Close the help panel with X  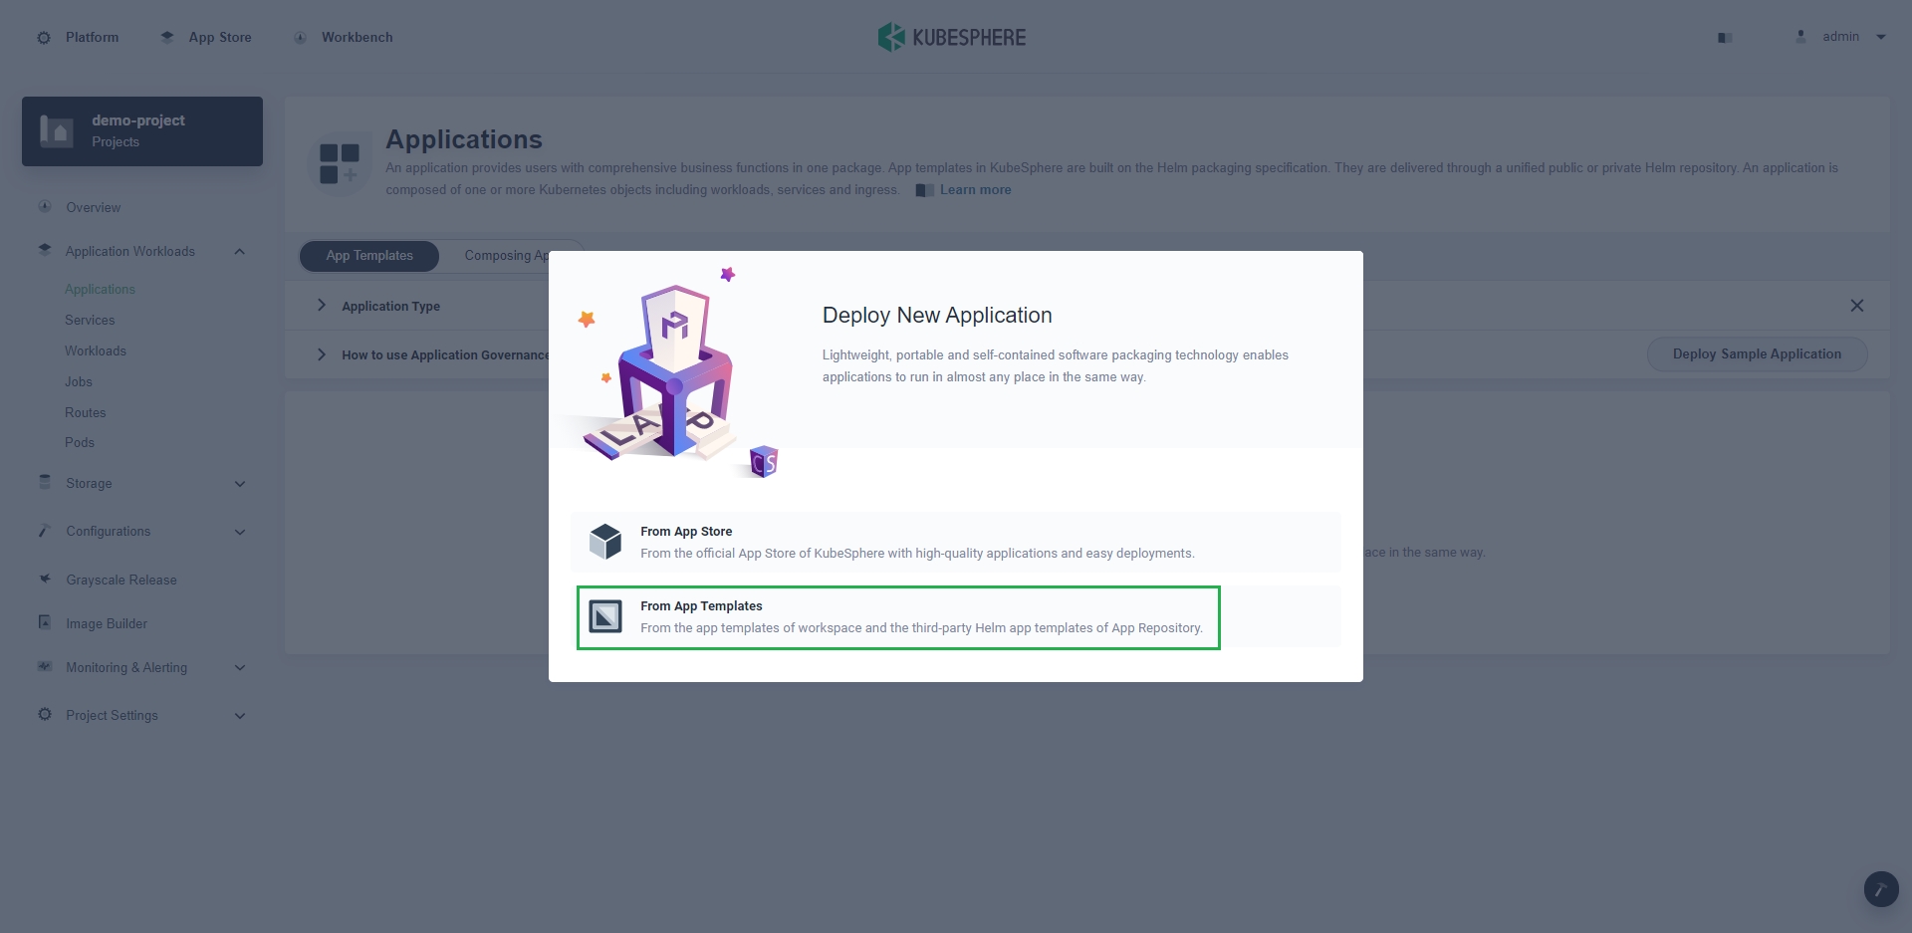point(1857,306)
